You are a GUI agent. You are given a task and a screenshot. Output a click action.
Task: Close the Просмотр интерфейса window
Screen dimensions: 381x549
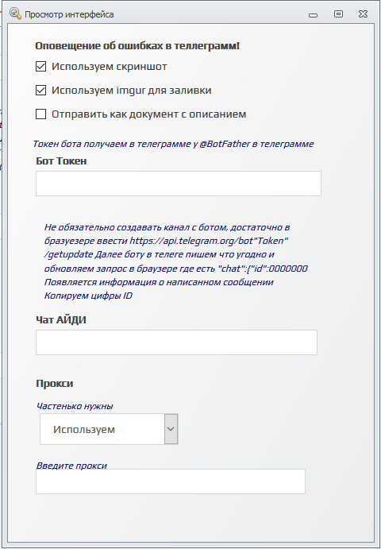tap(364, 14)
